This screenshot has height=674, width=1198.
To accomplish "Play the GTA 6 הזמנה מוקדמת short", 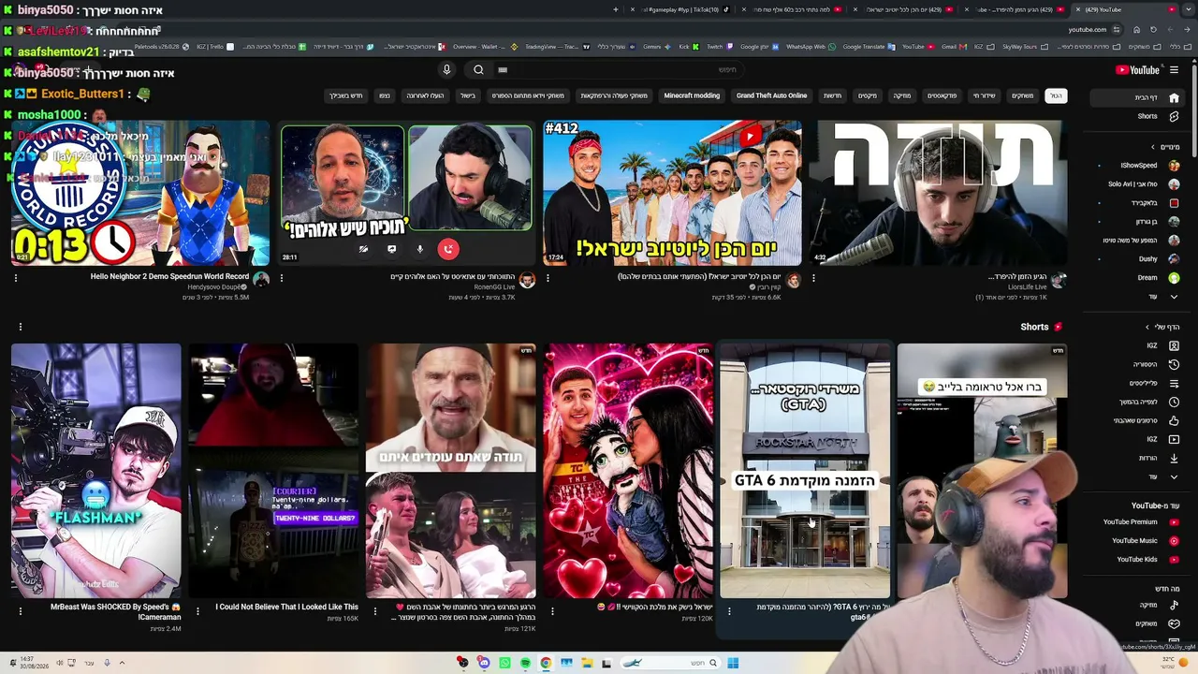I will 805,471.
